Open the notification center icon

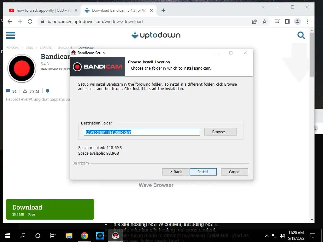point(313,236)
